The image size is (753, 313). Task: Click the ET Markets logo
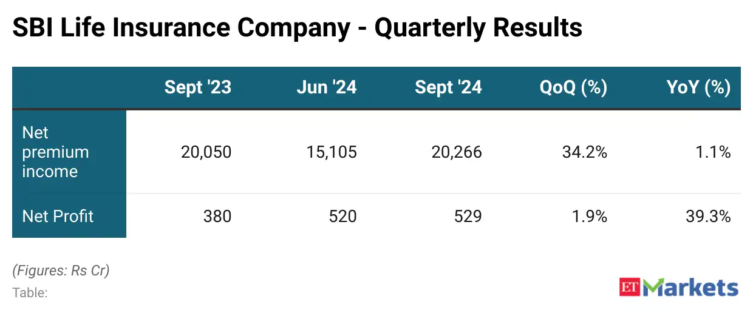(x=678, y=288)
